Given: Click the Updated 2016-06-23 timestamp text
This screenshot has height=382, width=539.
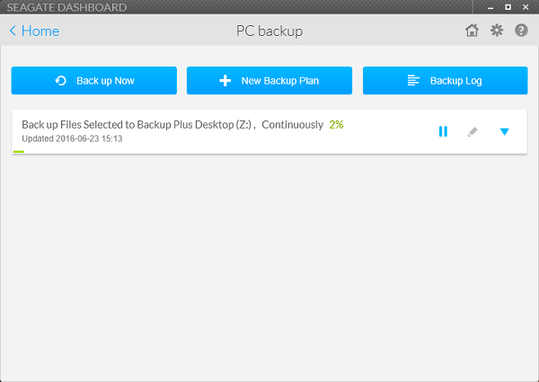Looking at the screenshot, I should (x=72, y=138).
